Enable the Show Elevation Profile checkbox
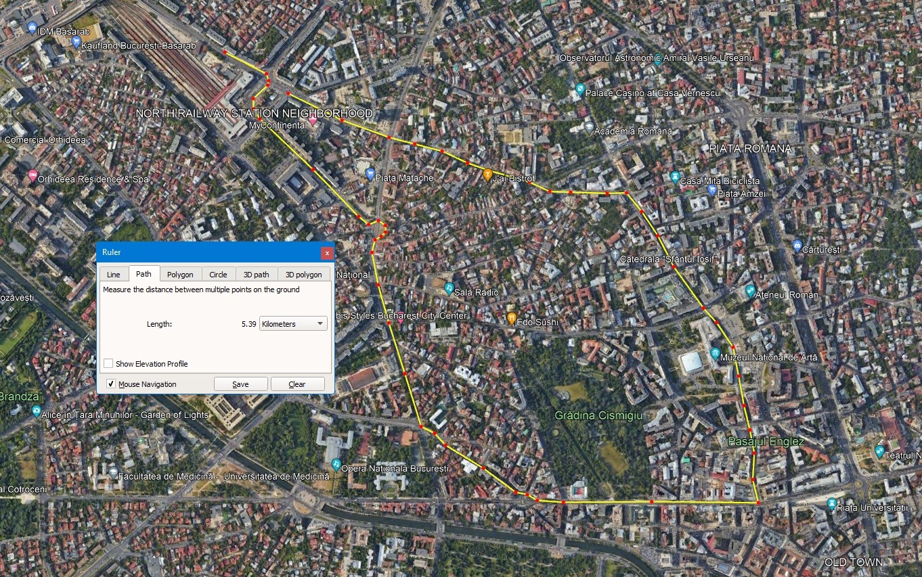922x577 pixels. click(x=108, y=364)
